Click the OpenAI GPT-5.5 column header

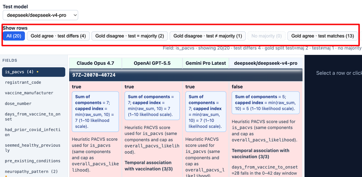[152, 63]
